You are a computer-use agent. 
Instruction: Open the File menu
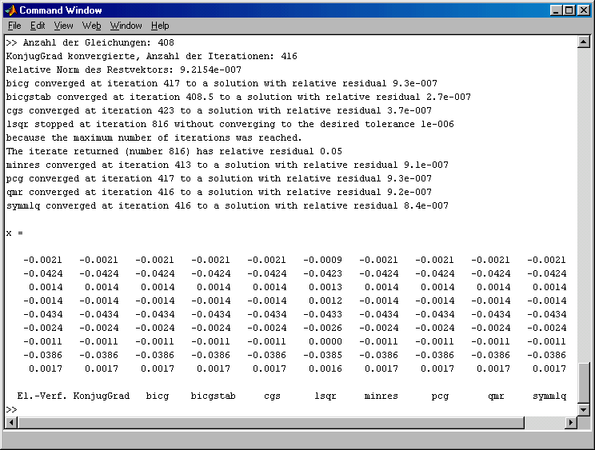[x=14, y=26]
